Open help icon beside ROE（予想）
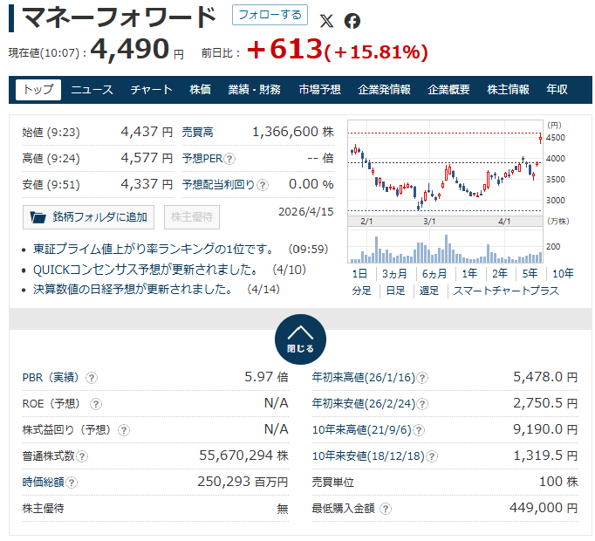 click(x=96, y=404)
